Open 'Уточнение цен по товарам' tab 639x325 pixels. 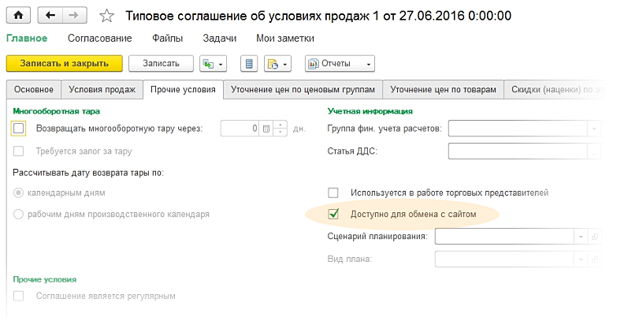coord(444,90)
